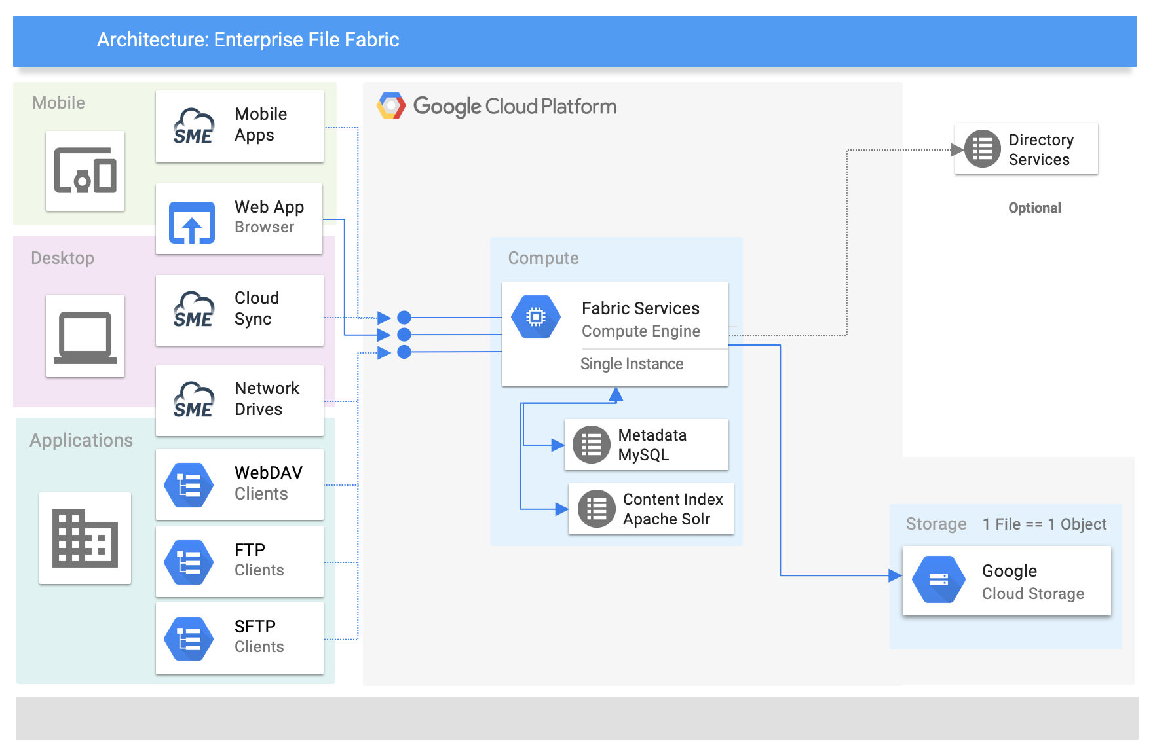Click the Metadata MySQL list icon

coord(591,445)
